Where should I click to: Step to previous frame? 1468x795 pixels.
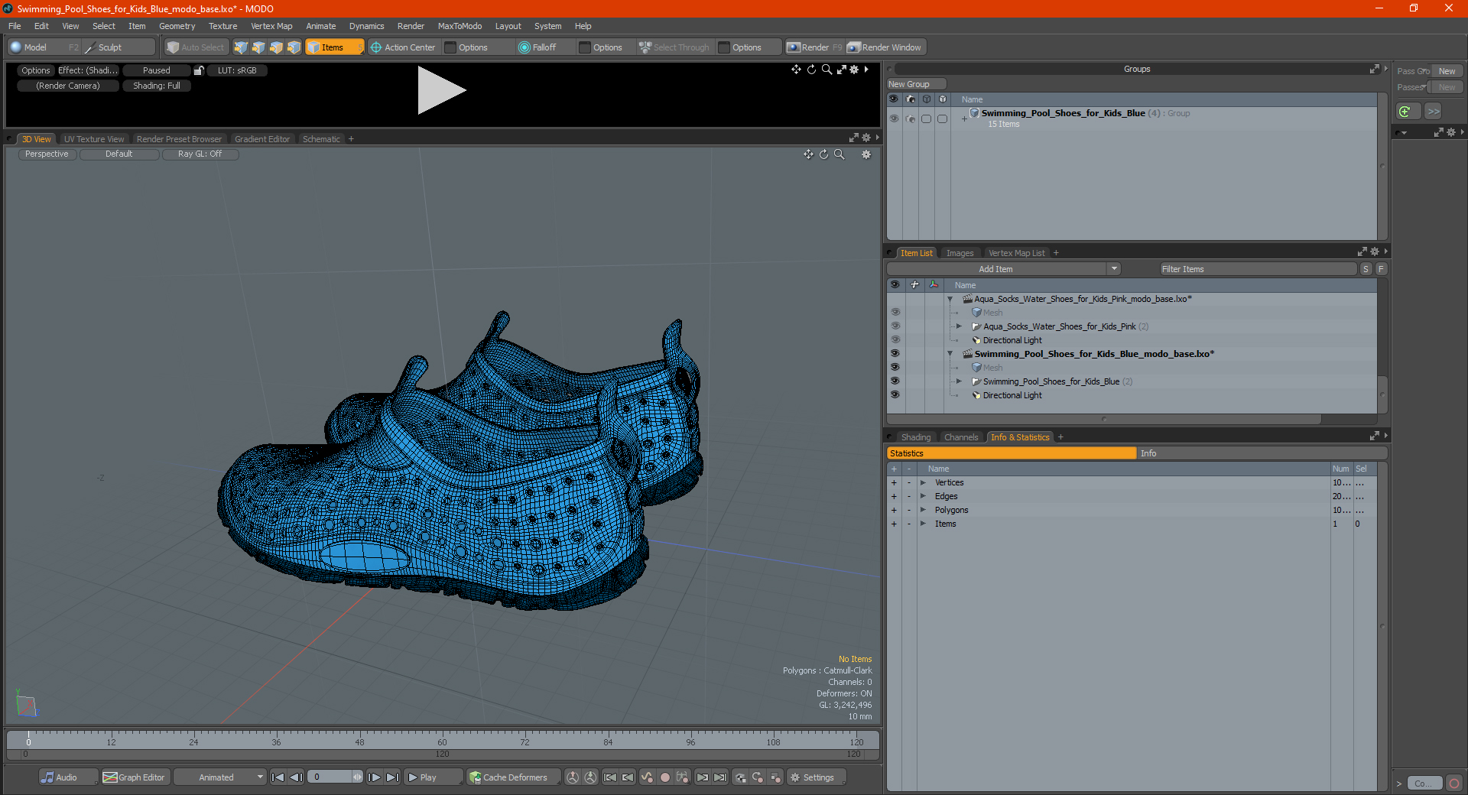point(297,777)
